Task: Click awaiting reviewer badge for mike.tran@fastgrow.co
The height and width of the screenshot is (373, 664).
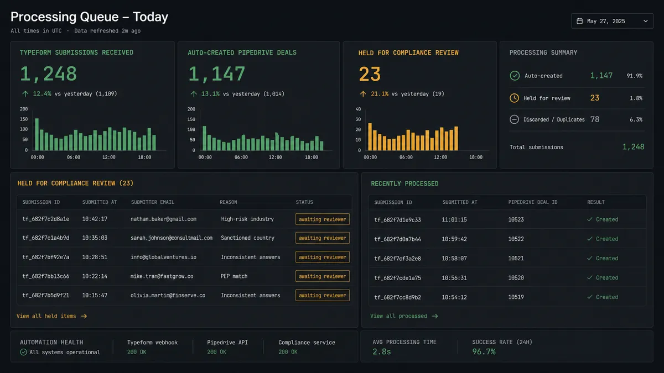Action: click(323, 276)
